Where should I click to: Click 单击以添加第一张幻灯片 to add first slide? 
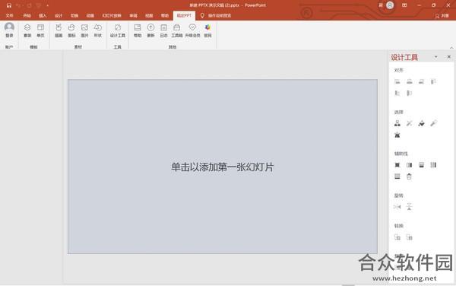click(223, 167)
